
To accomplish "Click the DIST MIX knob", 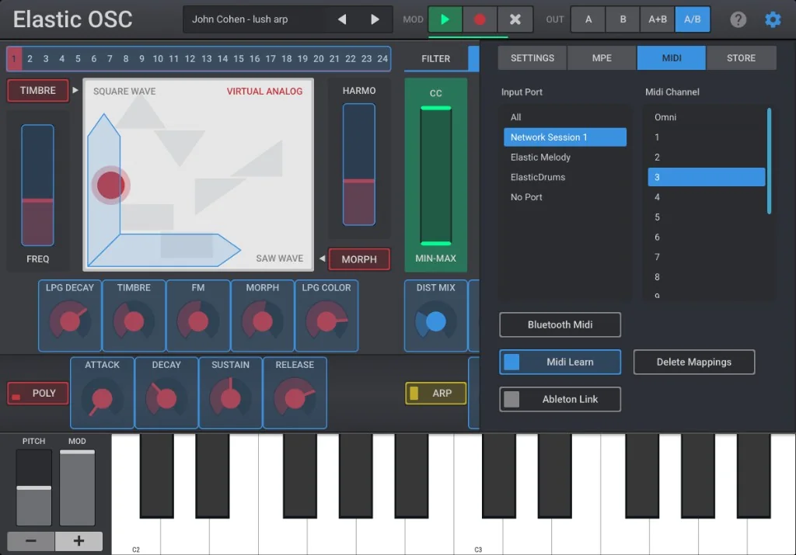I will coord(435,321).
